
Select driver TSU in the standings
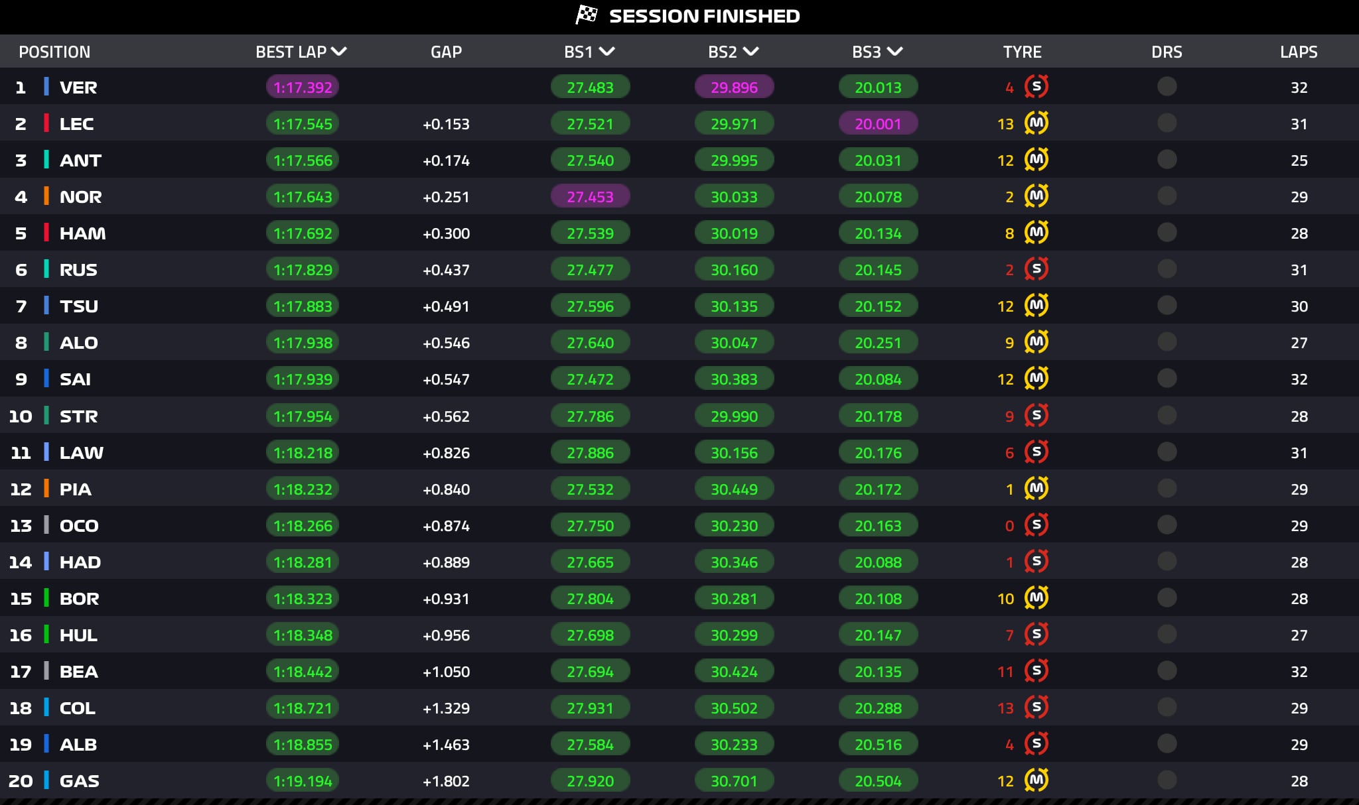(78, 306)
